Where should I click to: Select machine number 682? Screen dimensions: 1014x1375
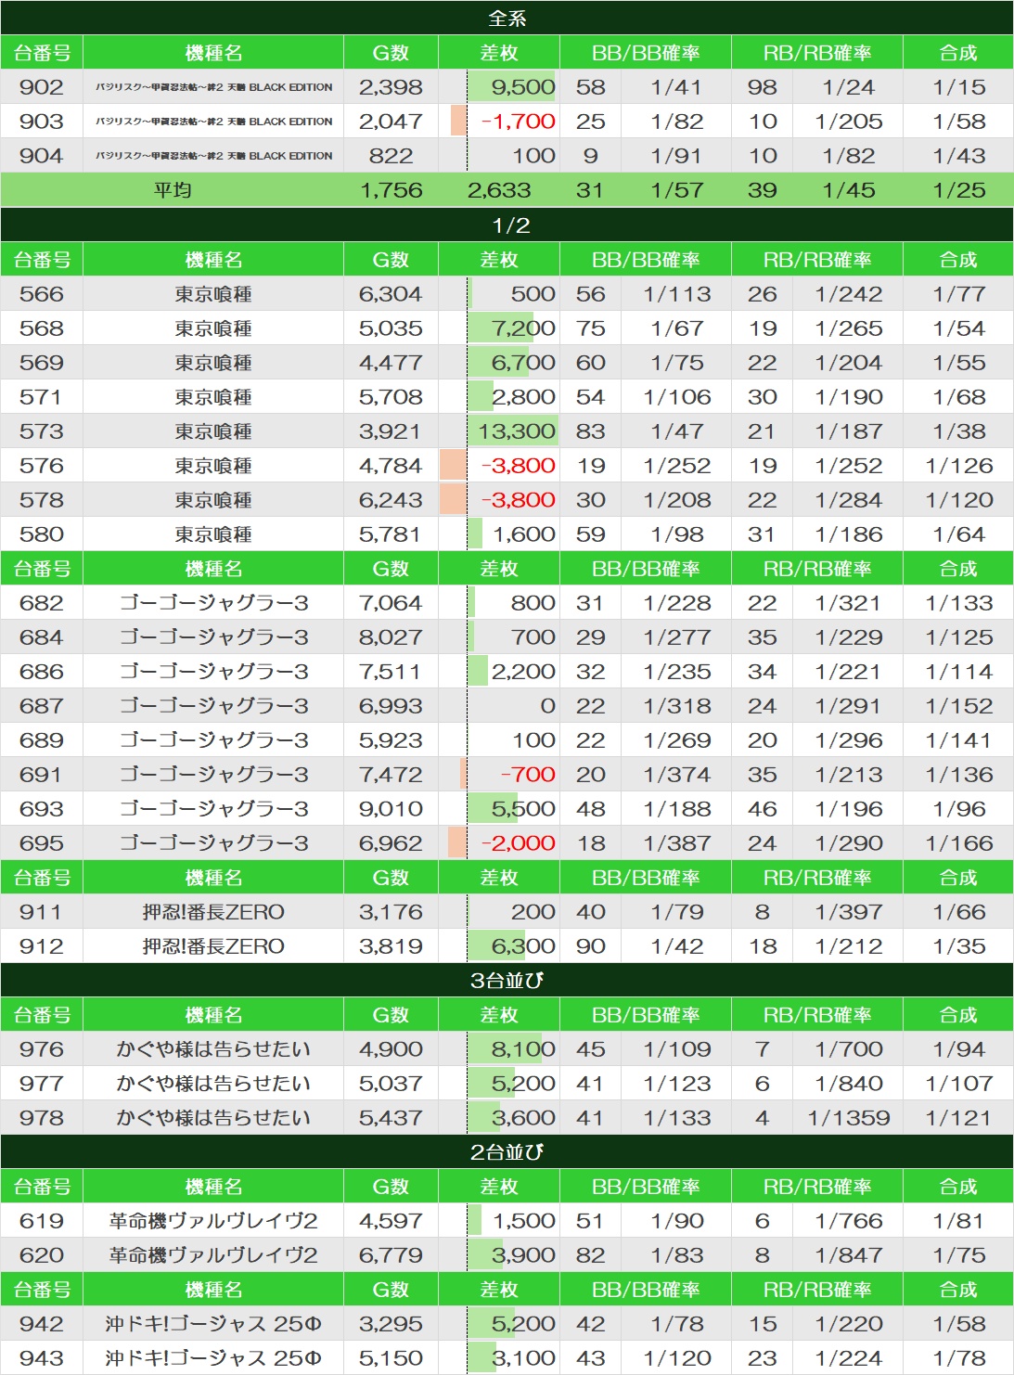(x=42, y=603)
